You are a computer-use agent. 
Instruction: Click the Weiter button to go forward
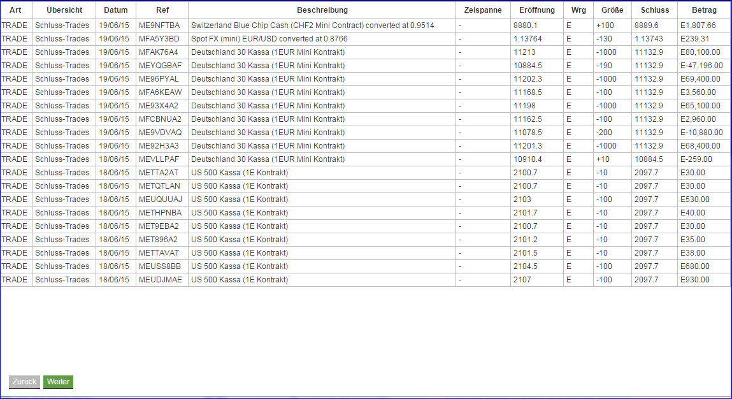click(58, 382)
